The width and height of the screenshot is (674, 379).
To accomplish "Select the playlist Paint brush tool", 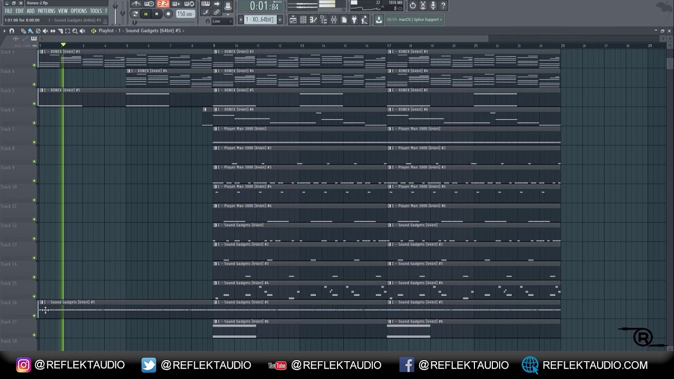I will pyautogui.click(x=31, y=31).
